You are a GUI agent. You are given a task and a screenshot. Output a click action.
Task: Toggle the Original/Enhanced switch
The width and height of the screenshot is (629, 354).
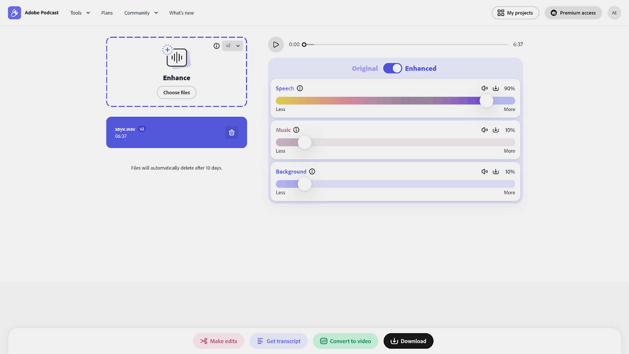393,68
